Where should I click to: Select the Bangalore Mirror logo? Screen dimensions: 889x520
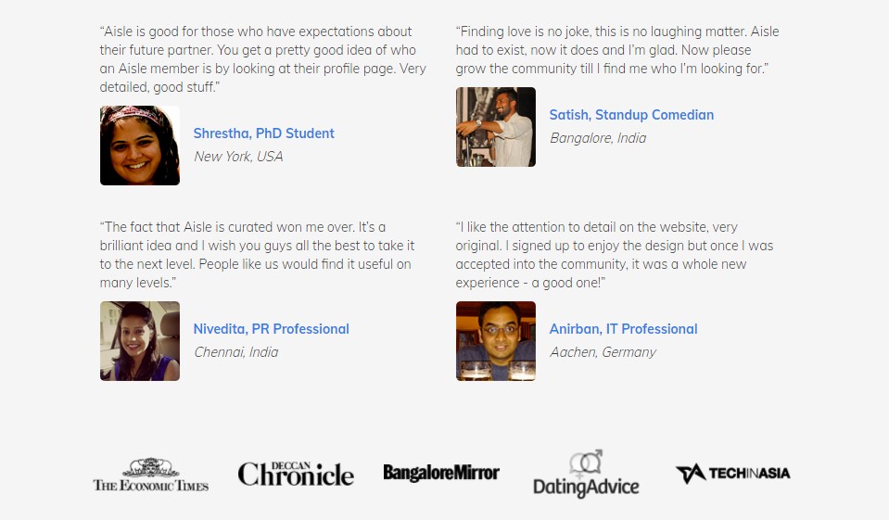click(441, 473)
